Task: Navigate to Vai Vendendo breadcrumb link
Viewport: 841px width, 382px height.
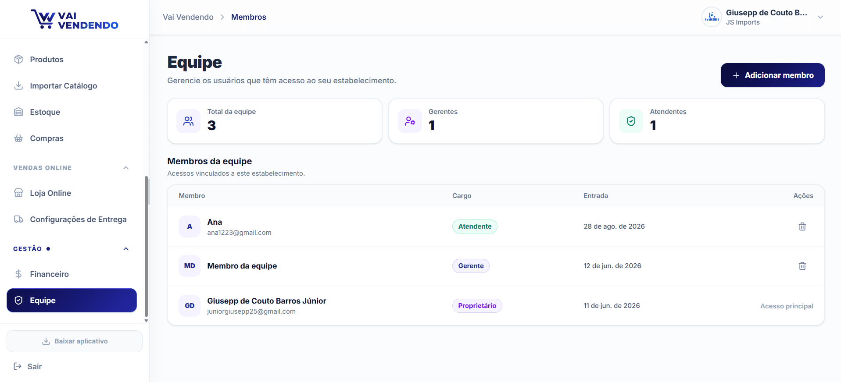Action: pos(188,17)
